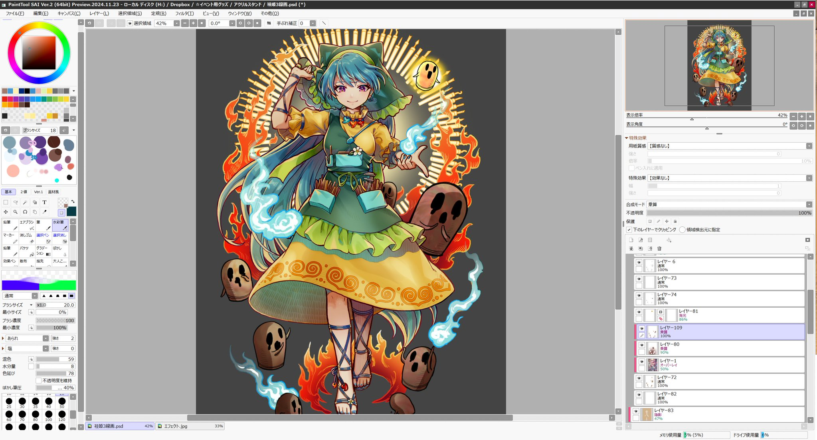Open the フィルタ(T) menu

pos(184,13)
